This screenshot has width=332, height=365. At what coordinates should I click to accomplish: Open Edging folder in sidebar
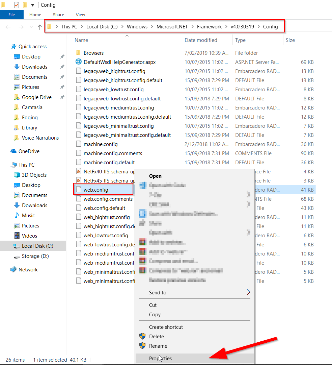(x=30, y=118)
